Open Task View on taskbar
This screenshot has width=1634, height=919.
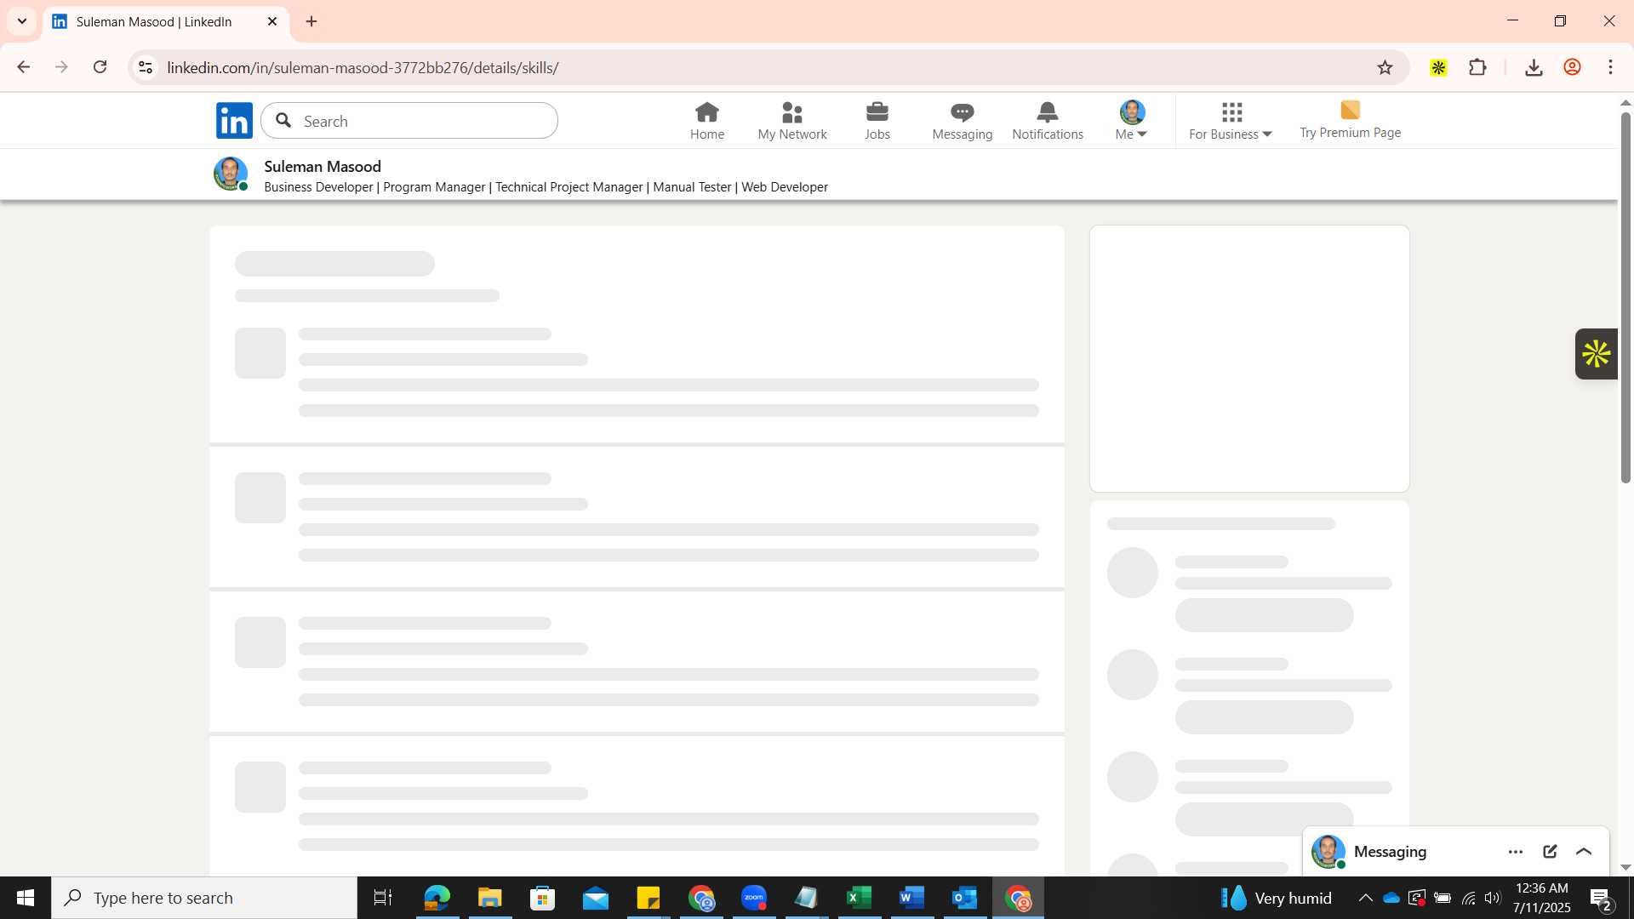coord(383,898)
